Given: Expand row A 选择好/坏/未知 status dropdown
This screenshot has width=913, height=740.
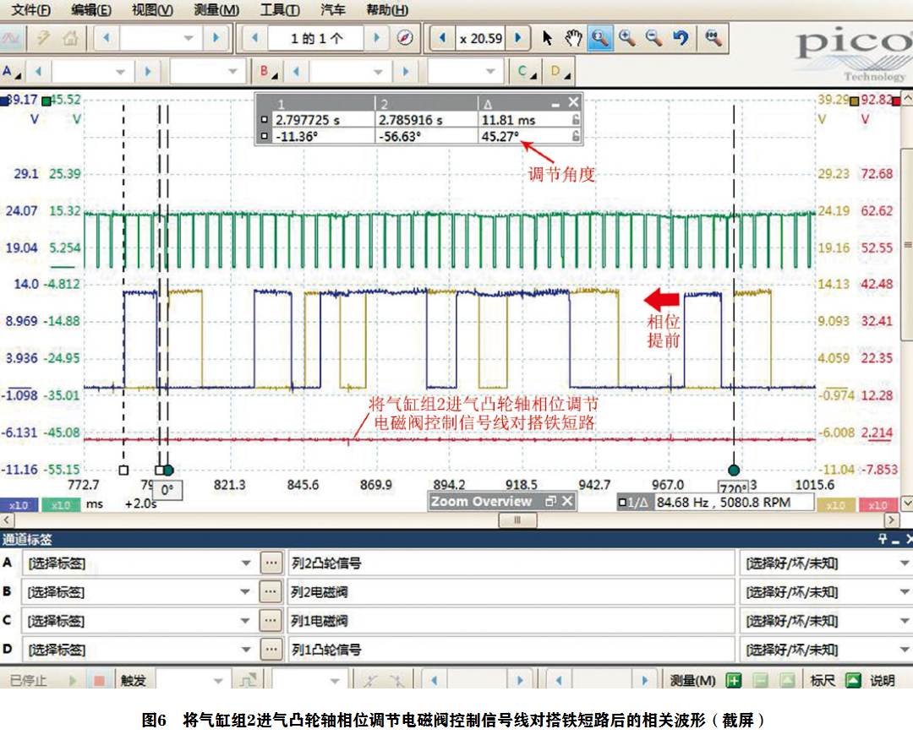Looking at the screenshot, I should (904, 563).
